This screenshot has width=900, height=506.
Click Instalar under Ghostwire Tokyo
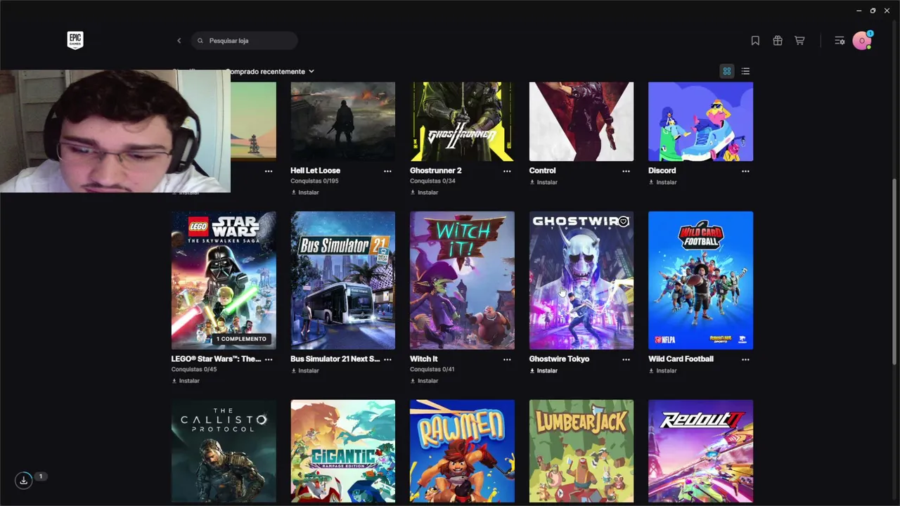544,371
